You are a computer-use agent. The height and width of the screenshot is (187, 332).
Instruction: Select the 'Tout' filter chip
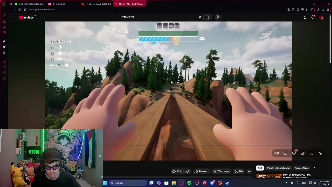pyautogui.click(x=260, y=168)
